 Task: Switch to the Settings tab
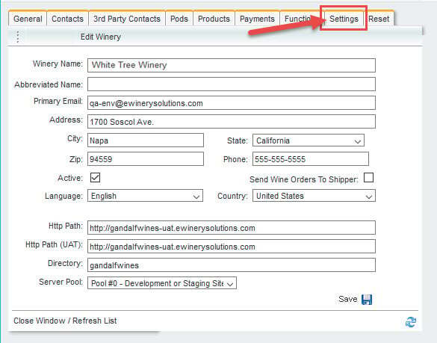pos(344,19)
